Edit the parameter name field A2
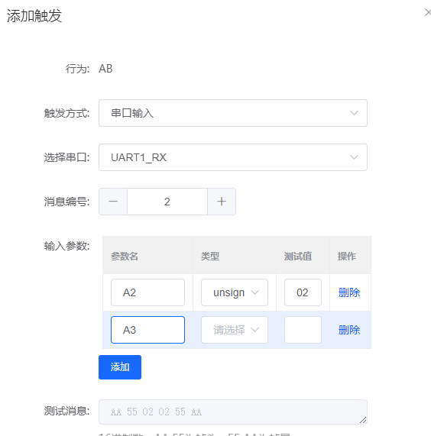Image resolution: width=431 pixels, height=436 pixels. click(147, 292)
